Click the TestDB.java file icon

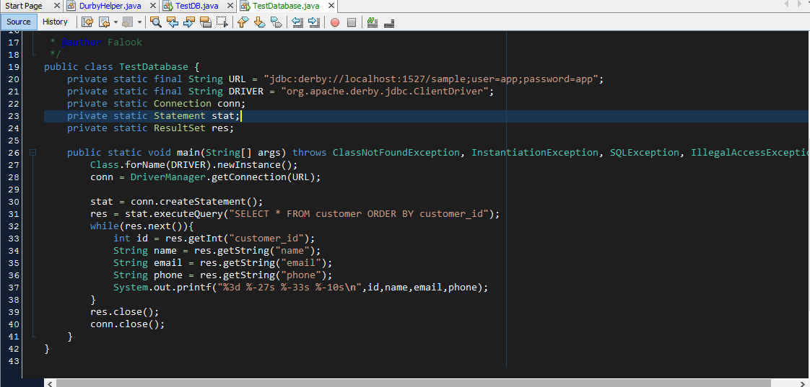coord(168,6)
